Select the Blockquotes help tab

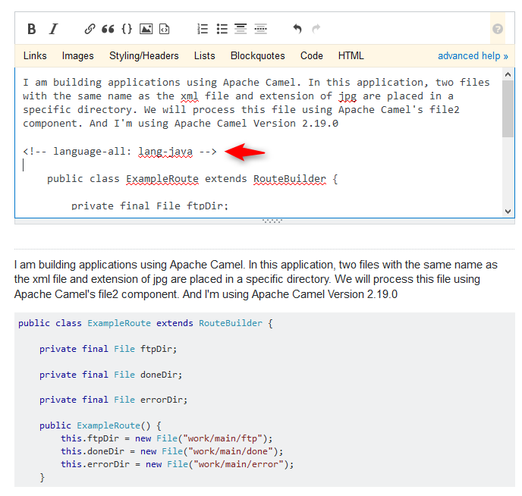click(258, 55)
